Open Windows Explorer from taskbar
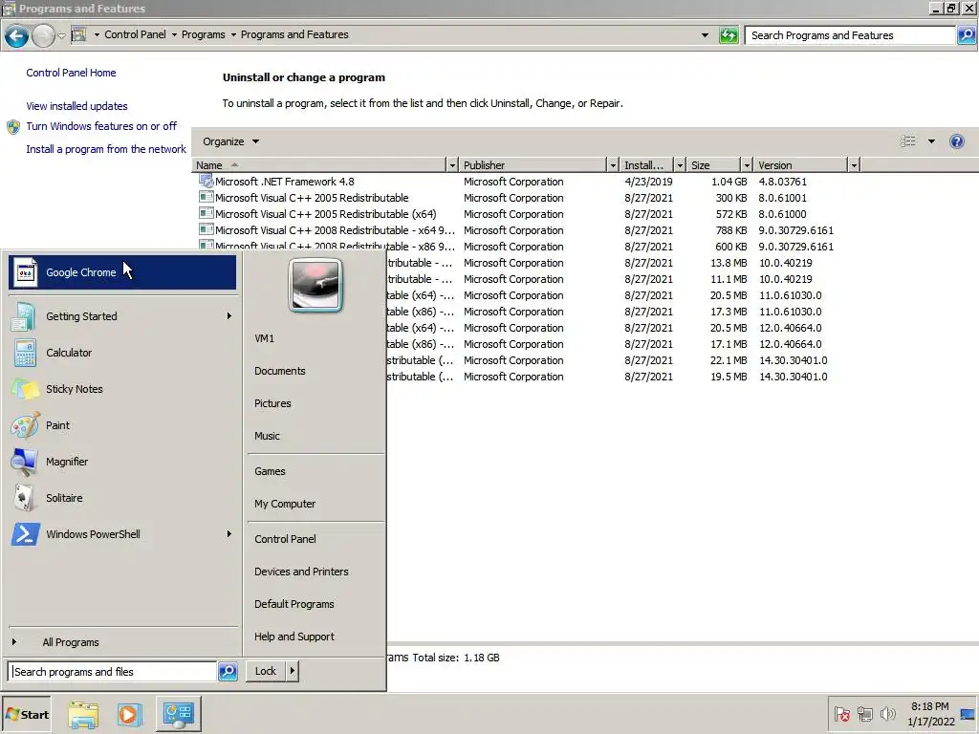This screenshot has width=979, height=734. (83, 715)
